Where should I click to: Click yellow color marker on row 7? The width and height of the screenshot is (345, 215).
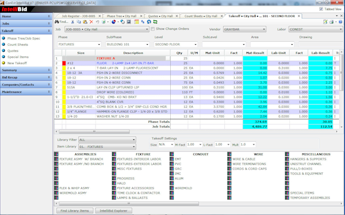click(x=64, y=87)
